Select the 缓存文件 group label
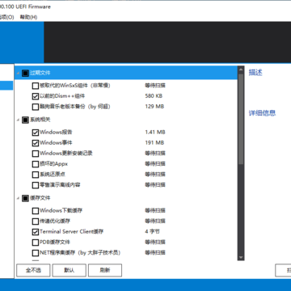 [x=40, y=198]
